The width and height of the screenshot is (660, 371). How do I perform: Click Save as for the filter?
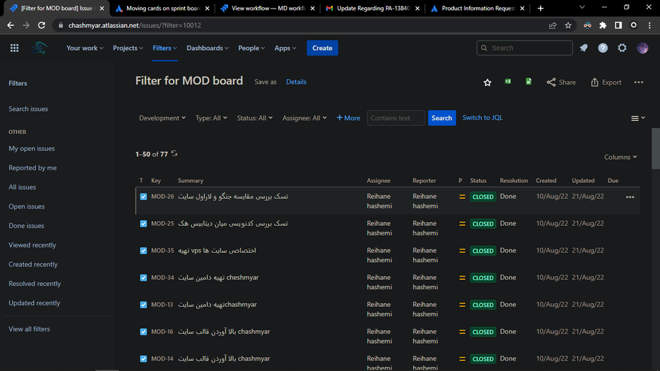[265, 82]
